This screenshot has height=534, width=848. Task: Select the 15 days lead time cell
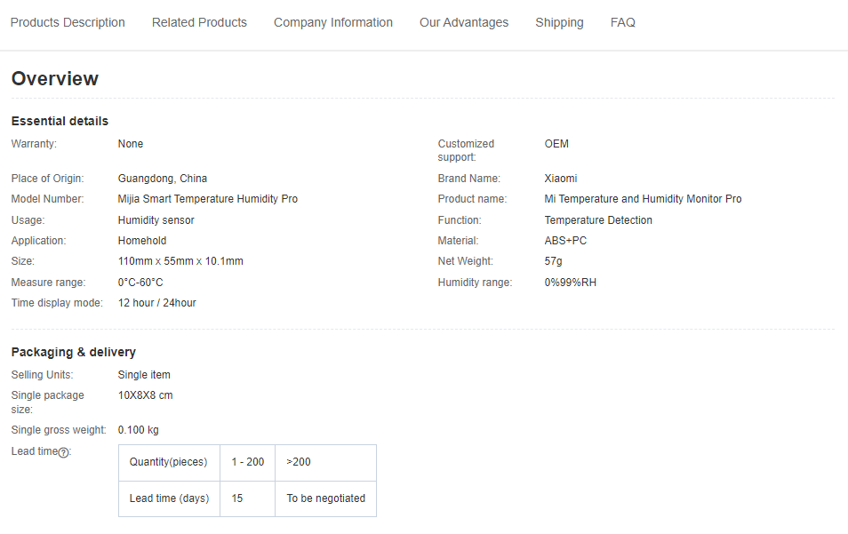[248, 498]
